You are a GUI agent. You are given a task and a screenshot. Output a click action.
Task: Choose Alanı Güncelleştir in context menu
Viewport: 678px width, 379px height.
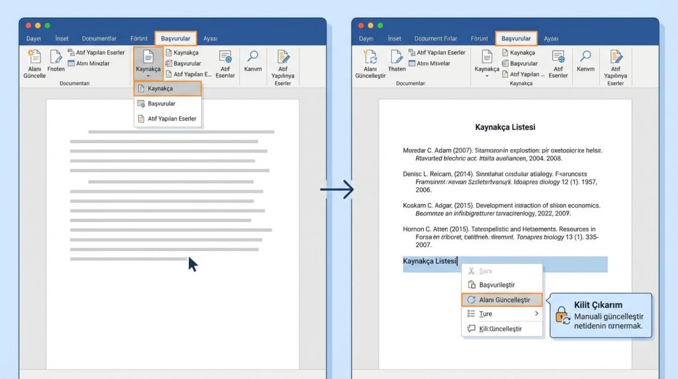502,299
